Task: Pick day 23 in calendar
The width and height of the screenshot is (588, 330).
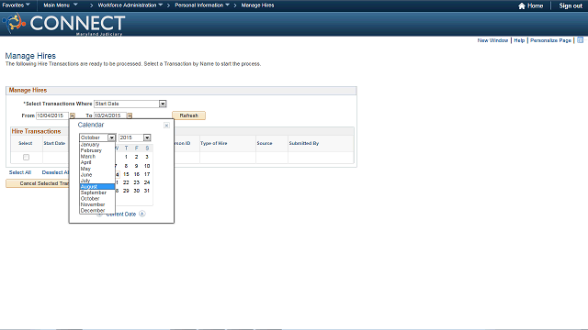Action: (x=137, y=182)
